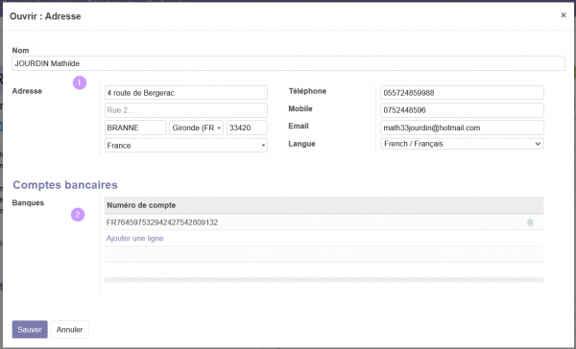Edit the postal code 33420 field
Screen dimensions: 576x349
click(247, 128)
